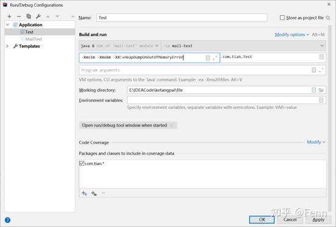Focus the Name field containing Test

[181, 18]
